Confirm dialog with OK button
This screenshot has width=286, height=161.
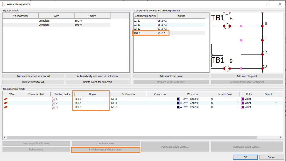click(x=245, y=157)
